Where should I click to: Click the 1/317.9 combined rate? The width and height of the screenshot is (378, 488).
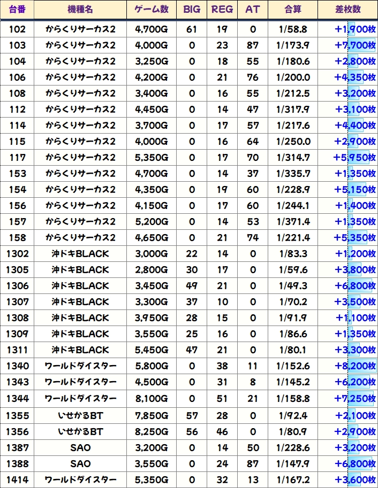tap(293, 110)
